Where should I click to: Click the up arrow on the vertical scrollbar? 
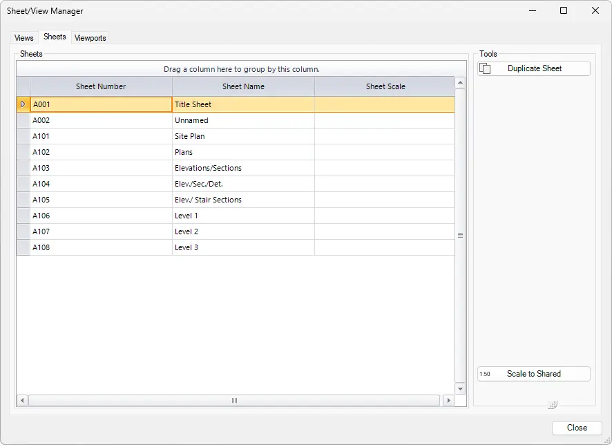460,82
